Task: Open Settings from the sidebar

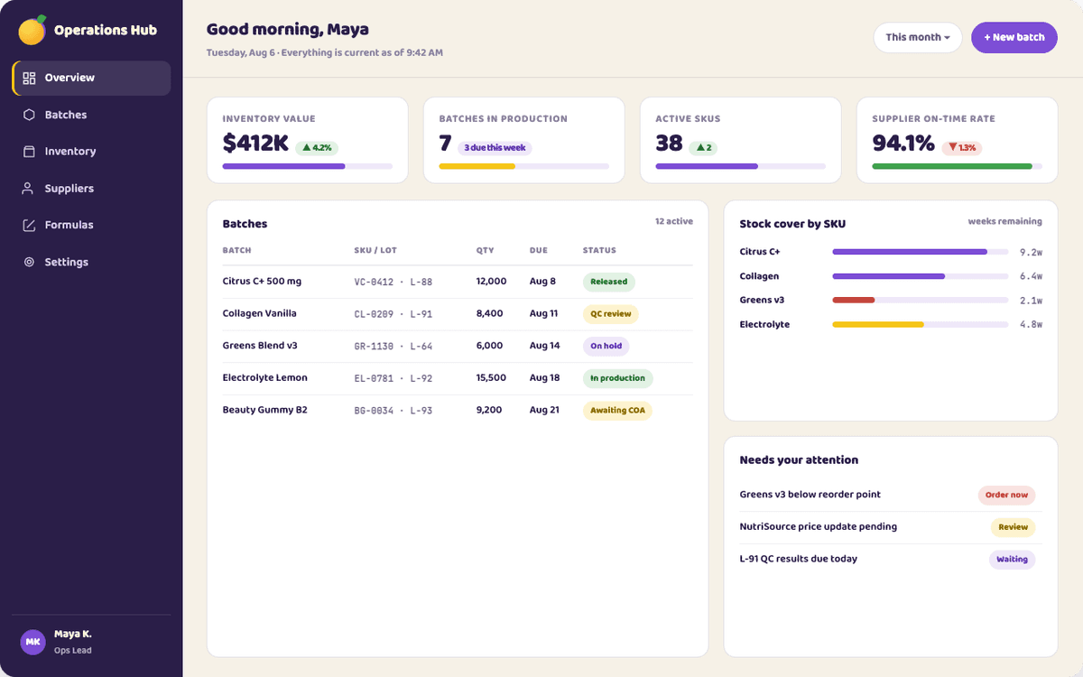Action: (91, 262)
